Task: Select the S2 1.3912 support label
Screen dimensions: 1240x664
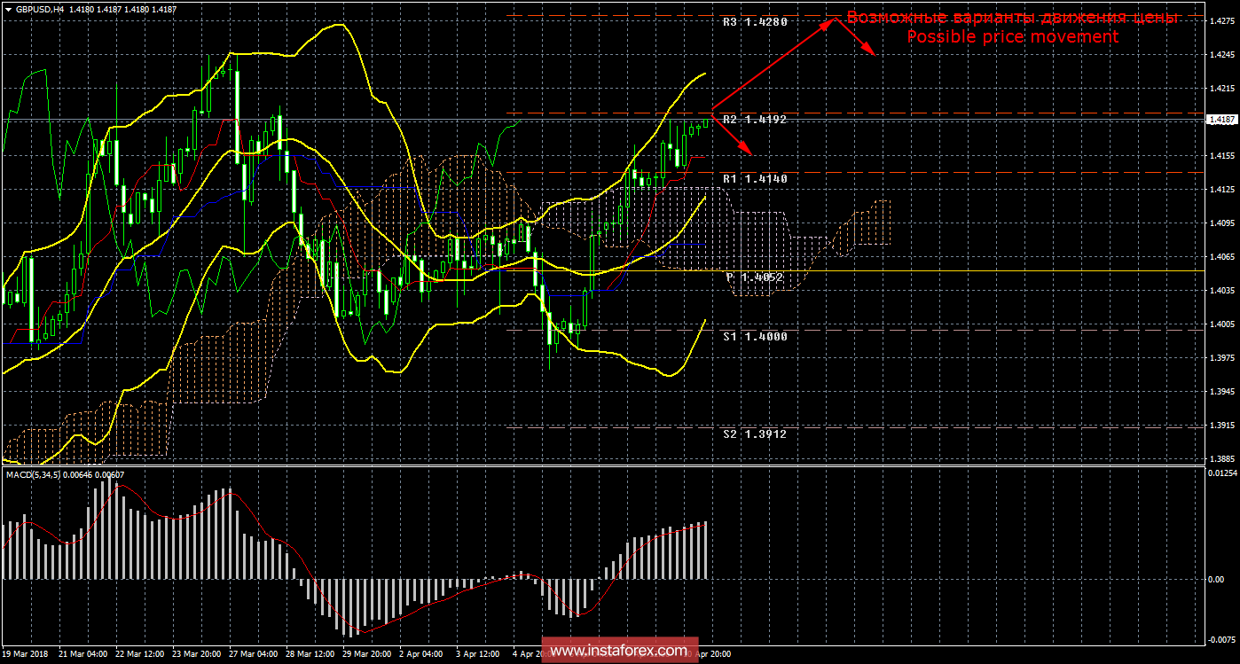Action: pos(754,434)
